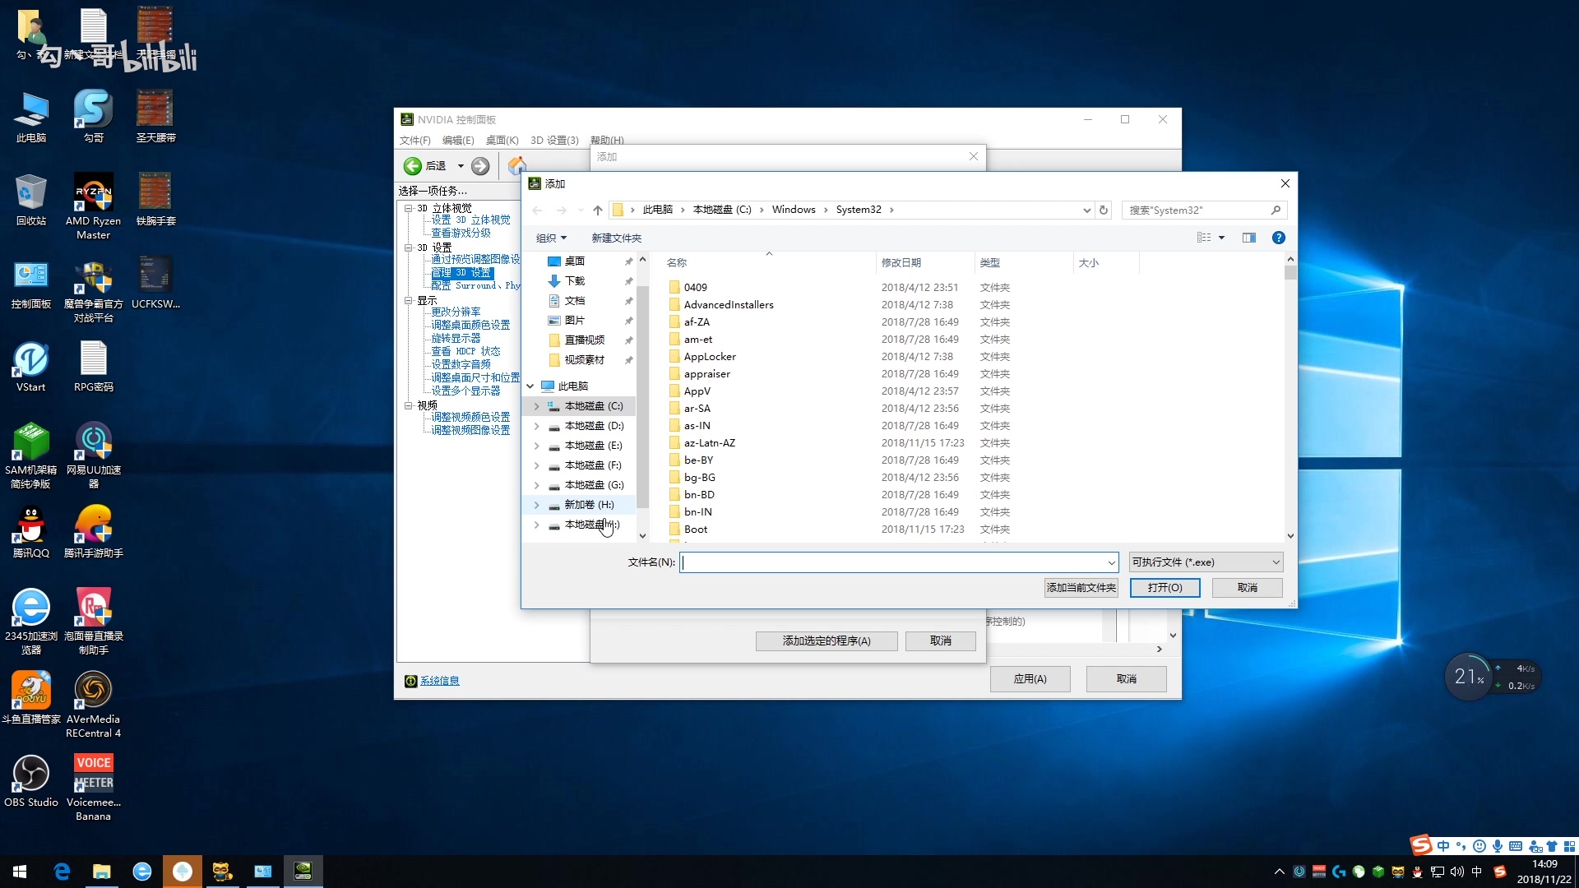Select 调整视频颜色设置 in NVIDIA task tree
The width and height of the screenshot is (1579, 888).
click(470, 418)
